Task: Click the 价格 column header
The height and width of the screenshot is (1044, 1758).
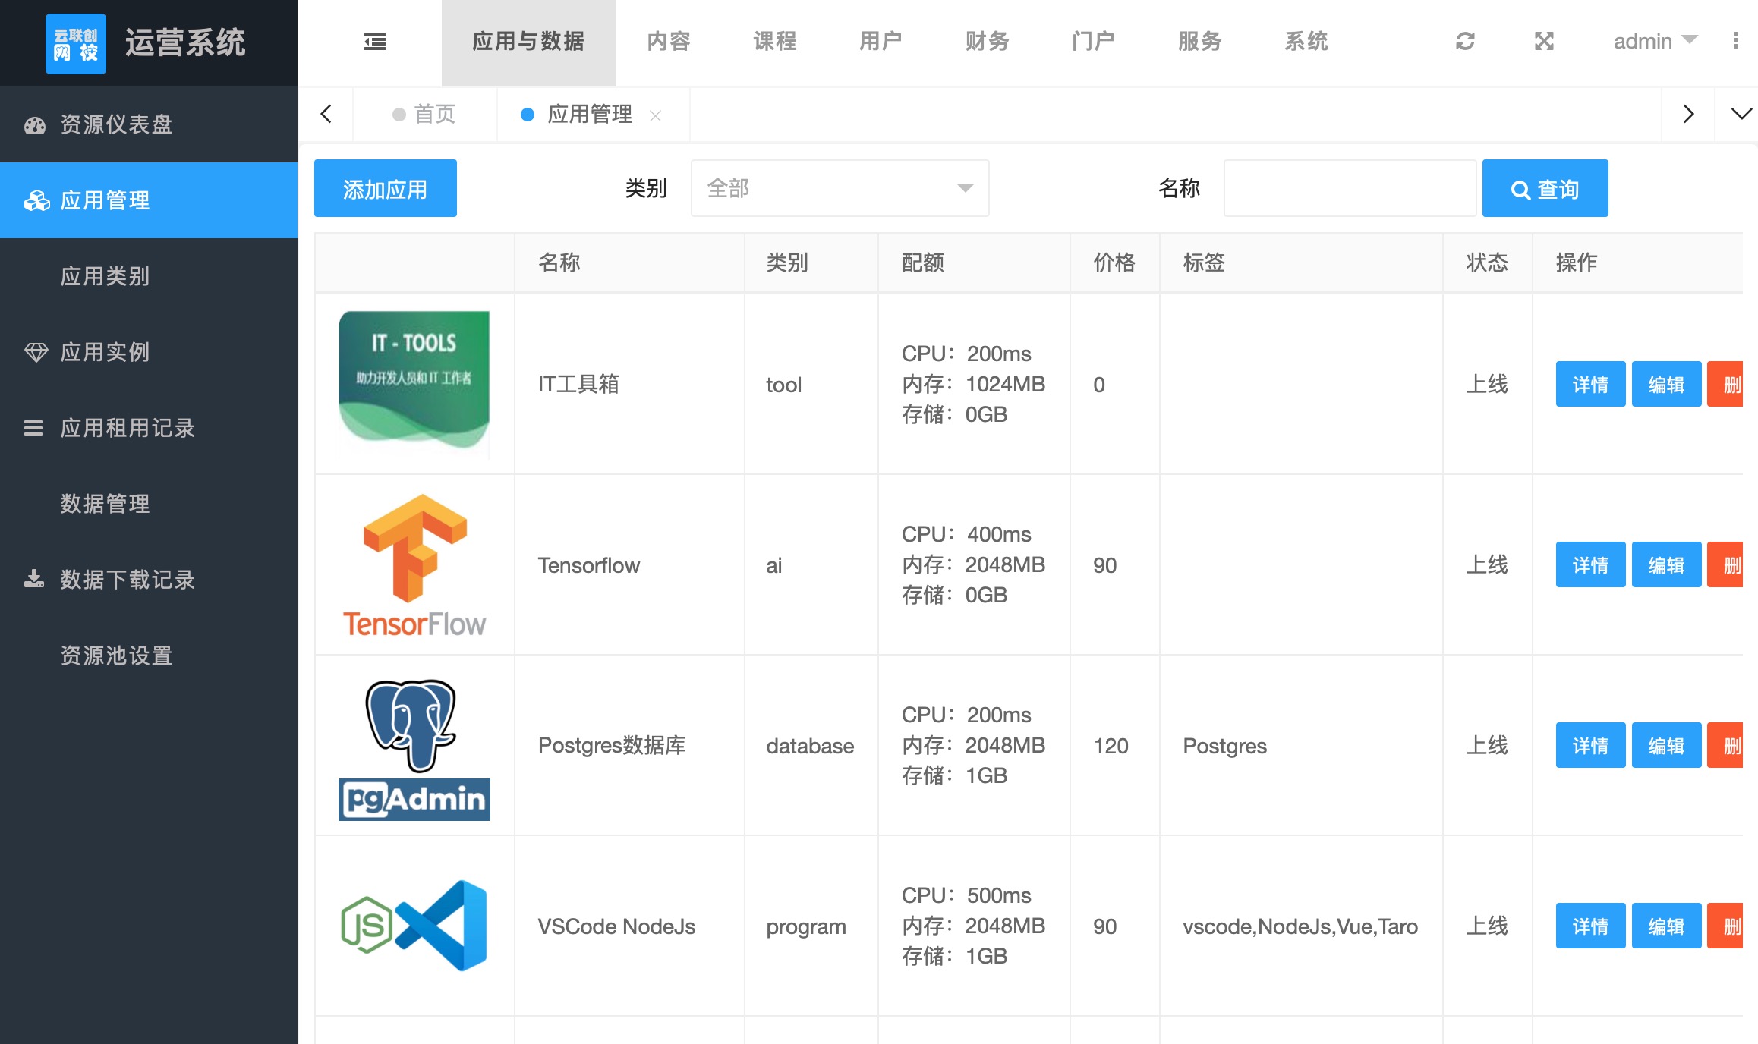Action: (x=1114, y=263)
